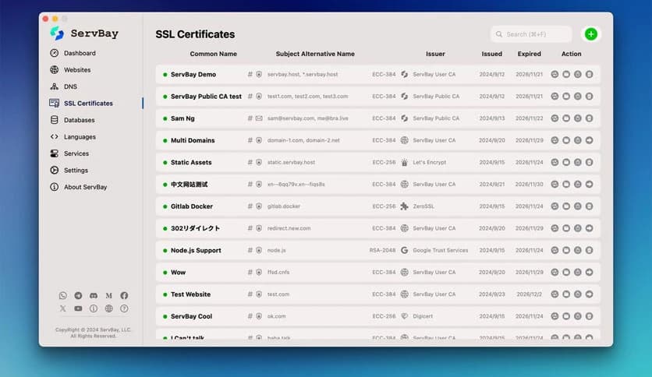652x377 pixels.
Task: Click the help question mark icon
Action: click(124, 309)
